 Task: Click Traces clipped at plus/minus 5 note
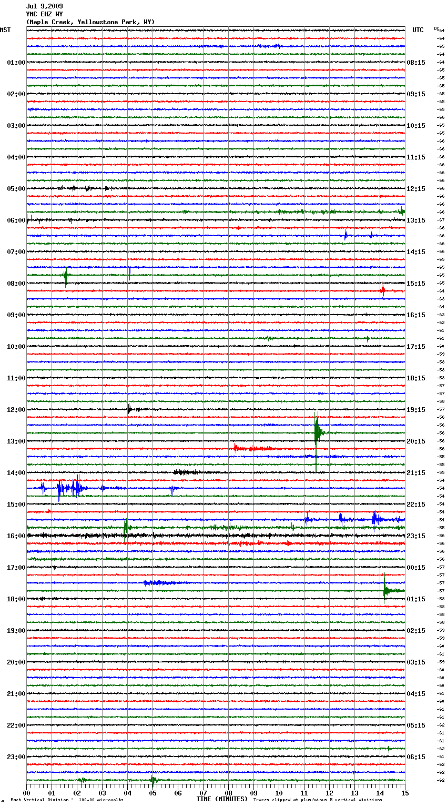(x=318, y=800)
